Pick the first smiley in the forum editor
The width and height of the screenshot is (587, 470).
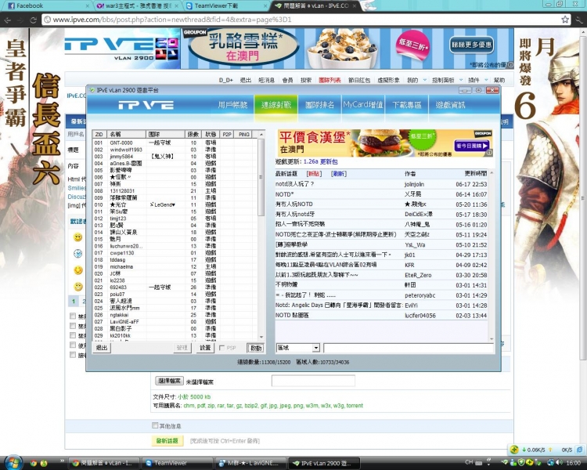tap(77, 237)
